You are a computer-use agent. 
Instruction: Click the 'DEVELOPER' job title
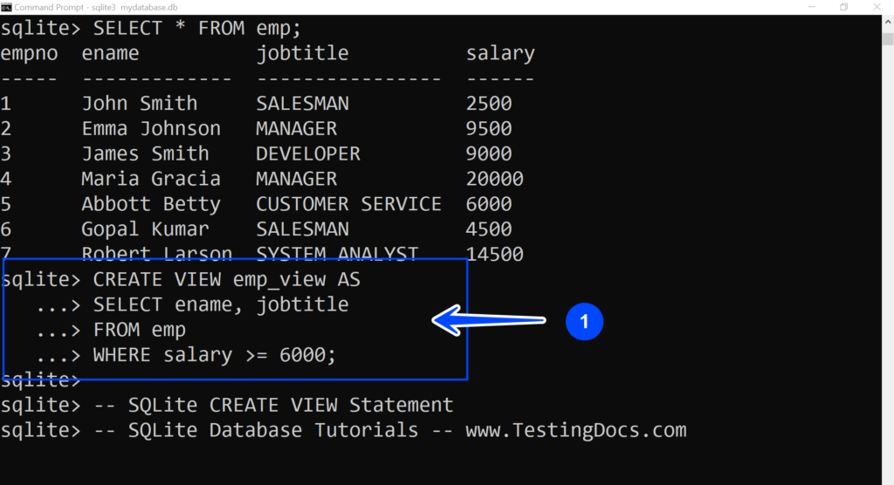308,154
